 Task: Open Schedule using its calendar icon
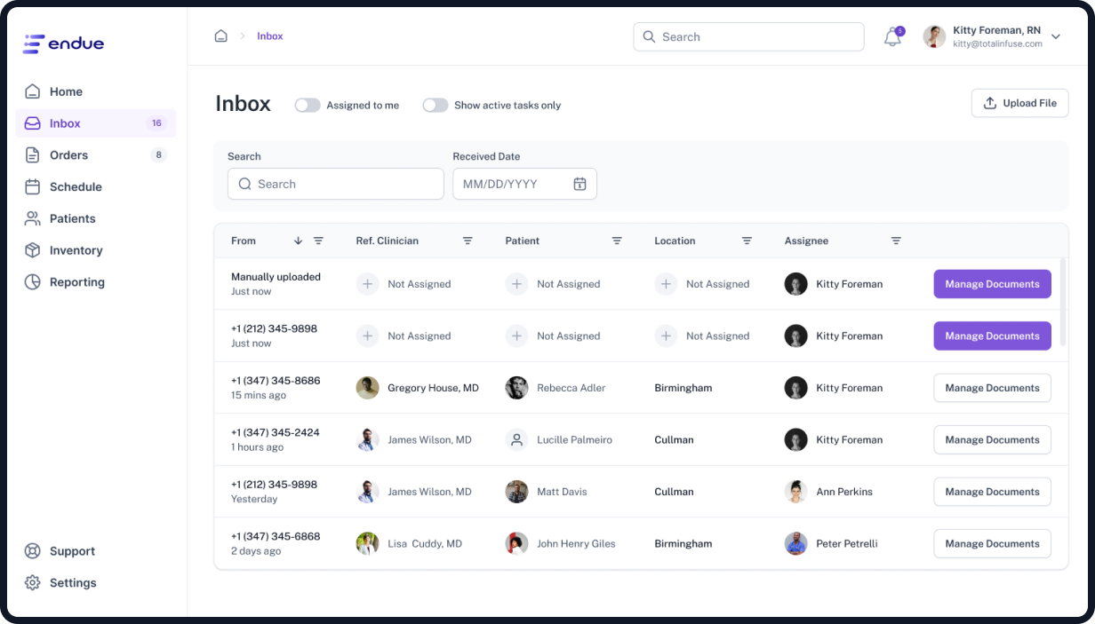click(x=32, y=186)
